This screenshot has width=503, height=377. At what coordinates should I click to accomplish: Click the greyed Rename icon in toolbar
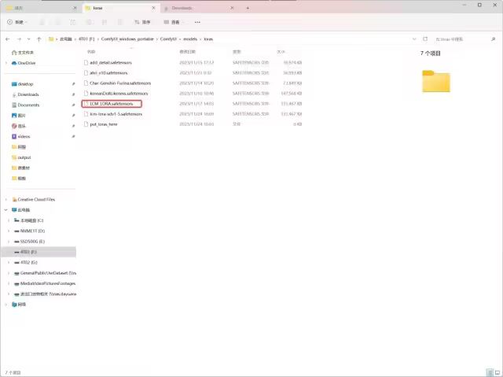tap(89, 22)
